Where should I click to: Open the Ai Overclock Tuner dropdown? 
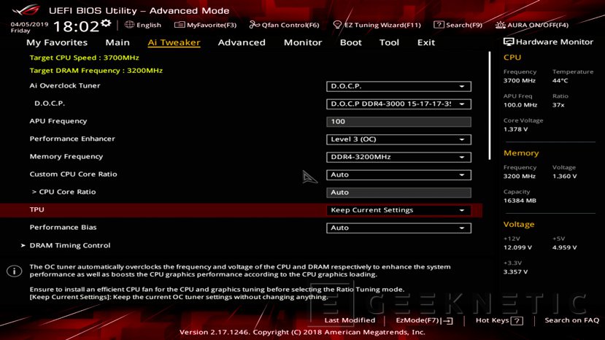point(398,86)
